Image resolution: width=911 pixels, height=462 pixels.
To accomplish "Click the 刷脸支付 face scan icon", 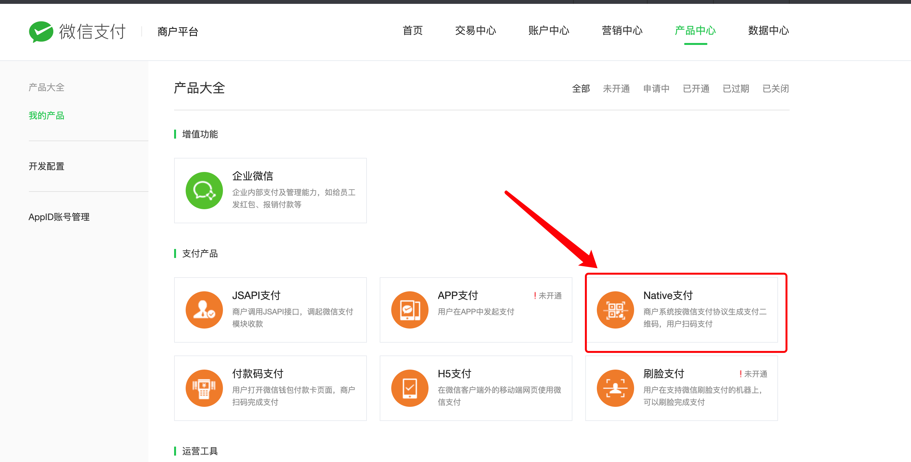I will tap(615, 388).
